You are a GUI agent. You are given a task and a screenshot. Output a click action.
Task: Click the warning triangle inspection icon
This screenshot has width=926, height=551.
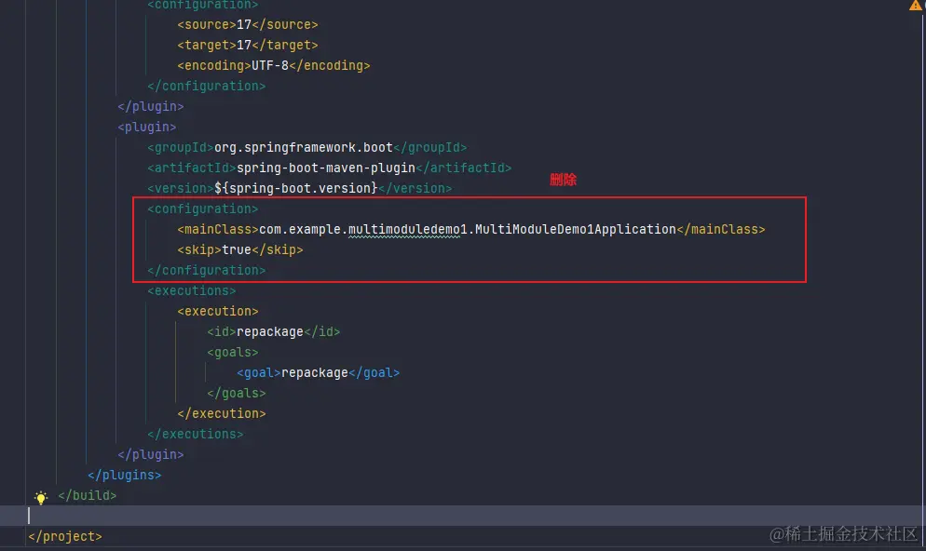[916, 5]
